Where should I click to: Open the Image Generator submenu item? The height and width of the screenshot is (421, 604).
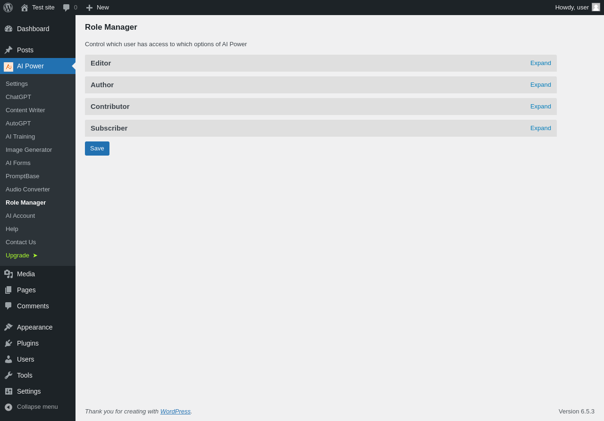(x=29, y=149)
